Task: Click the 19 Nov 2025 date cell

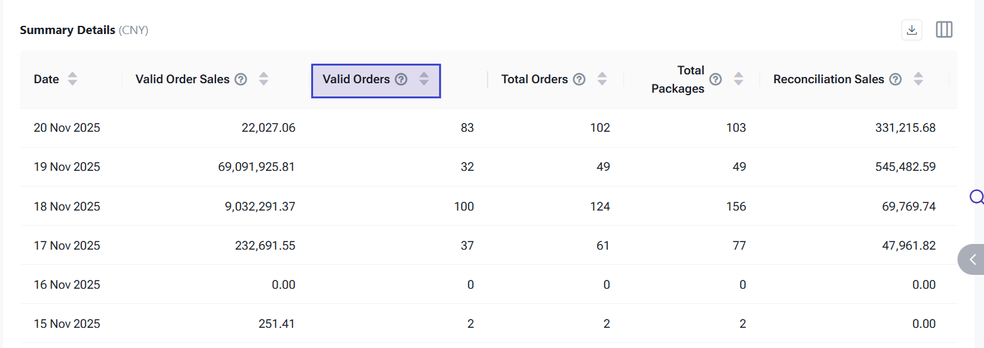Action: 67,167
